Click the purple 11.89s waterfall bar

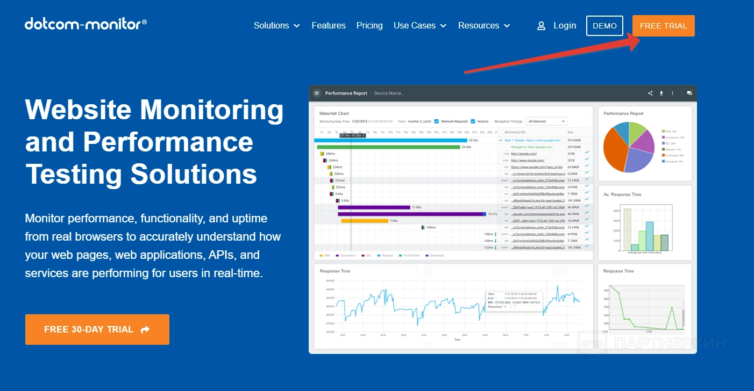coord(374,207)
